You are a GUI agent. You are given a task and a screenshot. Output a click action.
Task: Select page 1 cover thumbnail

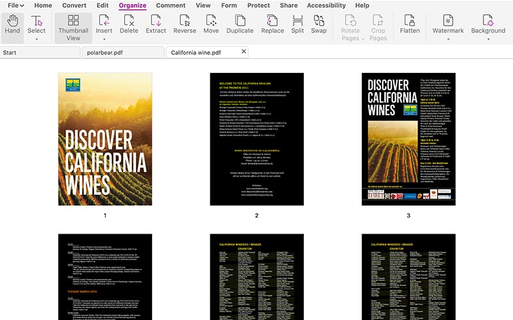click(x=105, y=139)
